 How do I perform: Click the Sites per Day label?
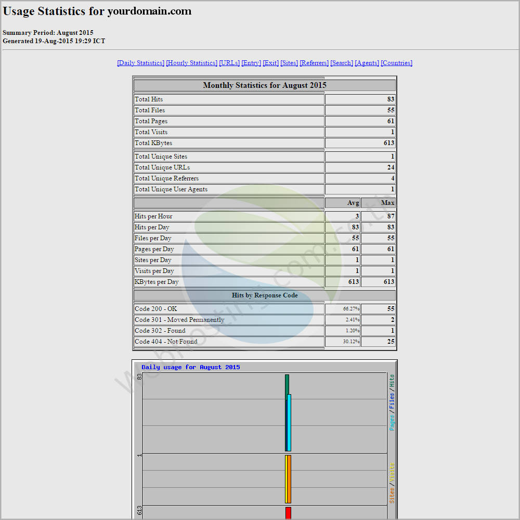point(153,260)
